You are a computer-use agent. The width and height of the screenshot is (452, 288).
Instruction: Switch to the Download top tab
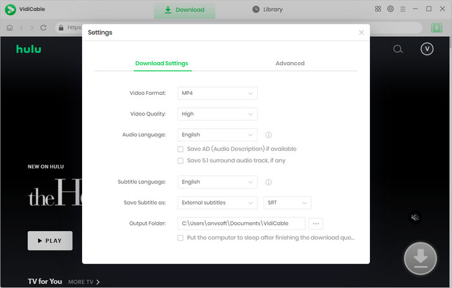185,10
